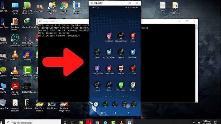Select List of Guests desktop file
The height and width of the screenshot is (124, 221).
pyautogui.click(x=27, y=104)
